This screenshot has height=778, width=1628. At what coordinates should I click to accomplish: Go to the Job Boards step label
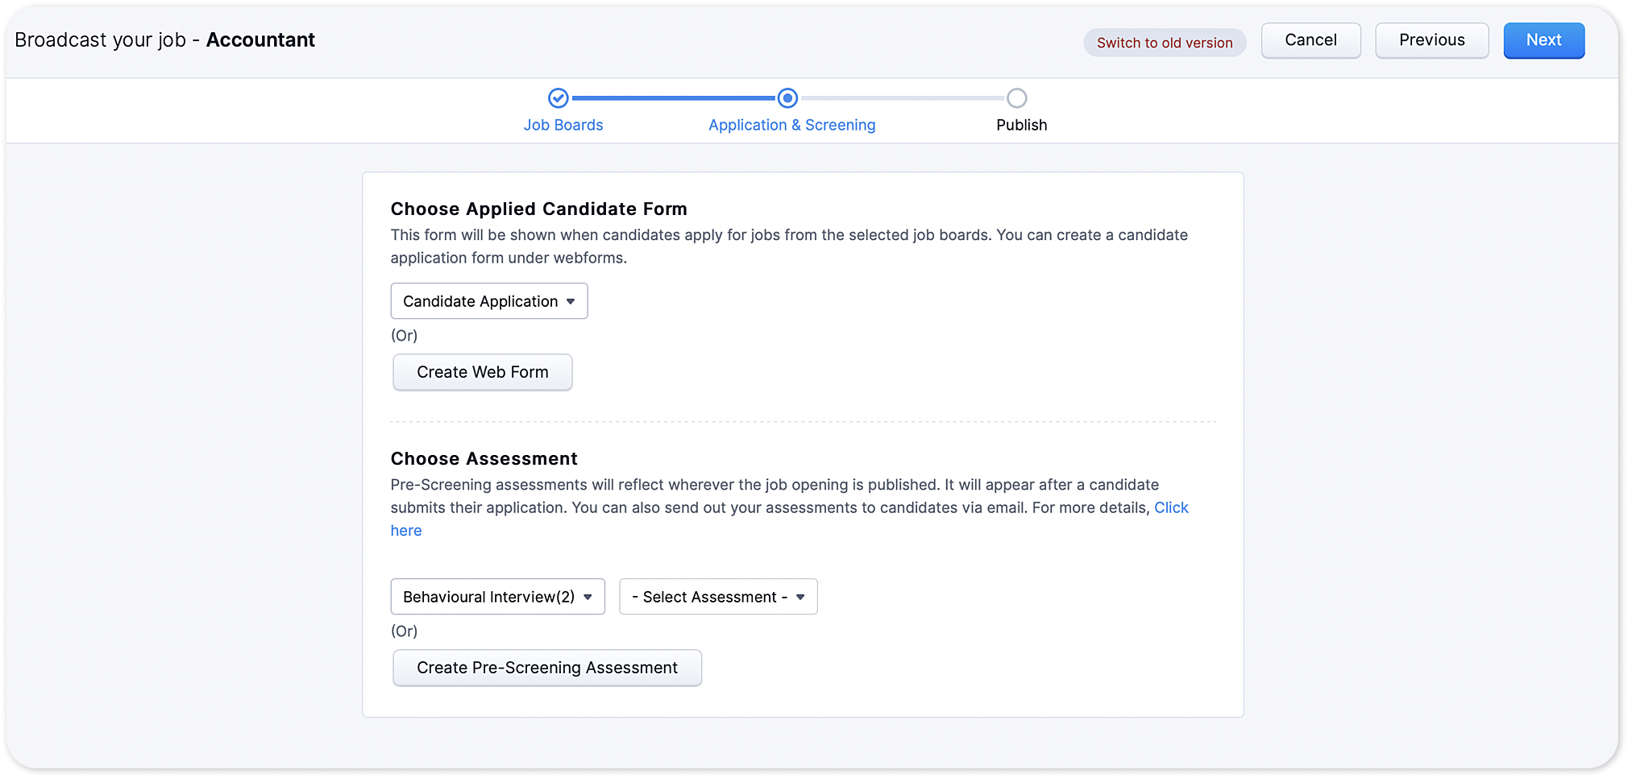click(x=563, y=125)
